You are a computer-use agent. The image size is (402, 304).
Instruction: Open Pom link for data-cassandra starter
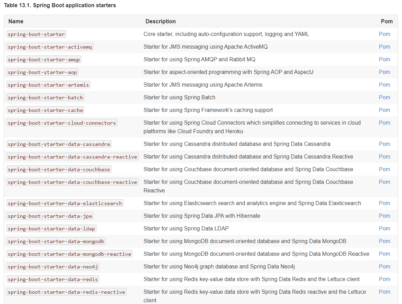[384, 144]
